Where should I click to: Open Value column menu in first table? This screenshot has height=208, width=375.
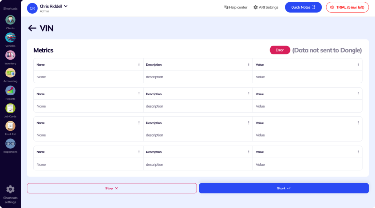[358, 65]
